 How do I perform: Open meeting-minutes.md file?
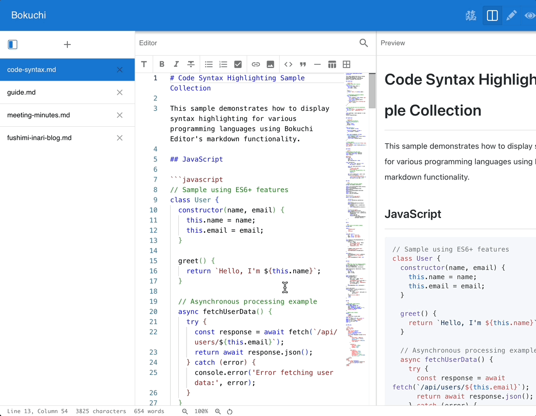(x=67, y=115)
